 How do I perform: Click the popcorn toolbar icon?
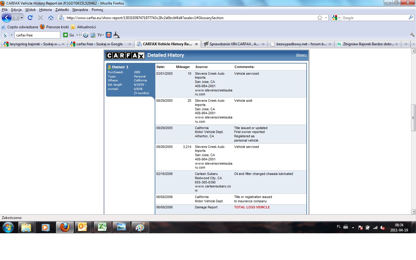[x=109, y=35]
